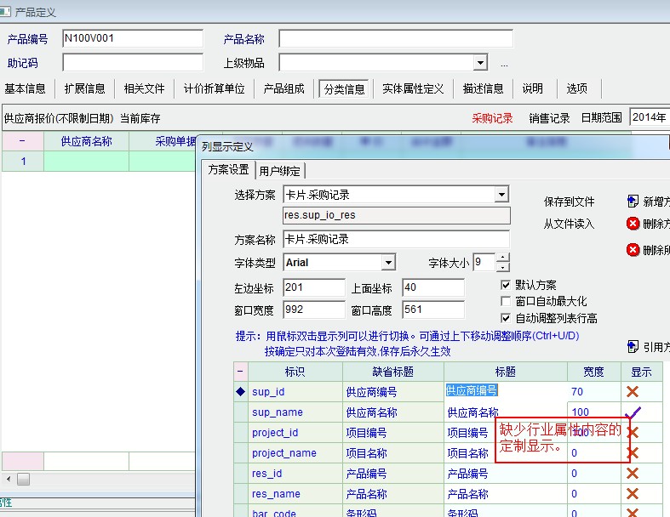The width and height of the screenshot is (670, 517).
Task: Click the new scheme icon beside 保存到文件
Action: click(633, 202)
